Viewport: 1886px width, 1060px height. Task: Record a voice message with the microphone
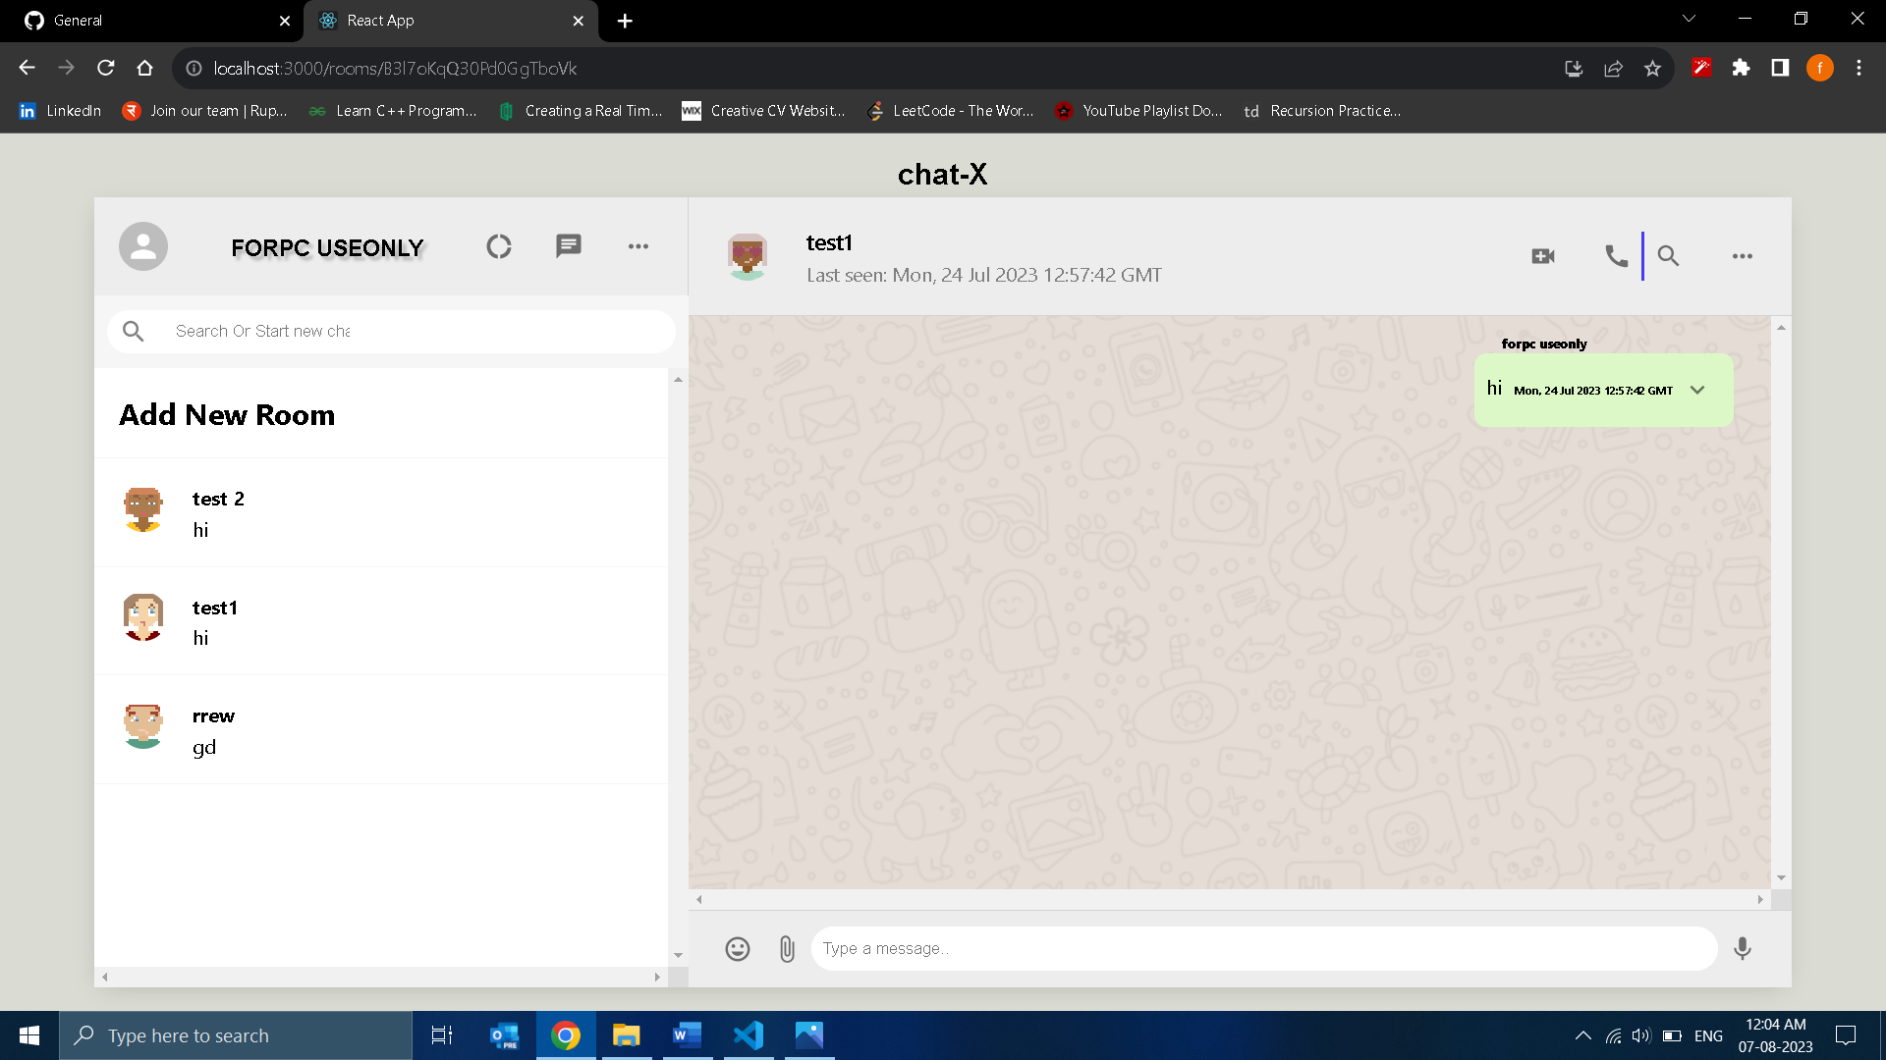tap(1743, 948)
